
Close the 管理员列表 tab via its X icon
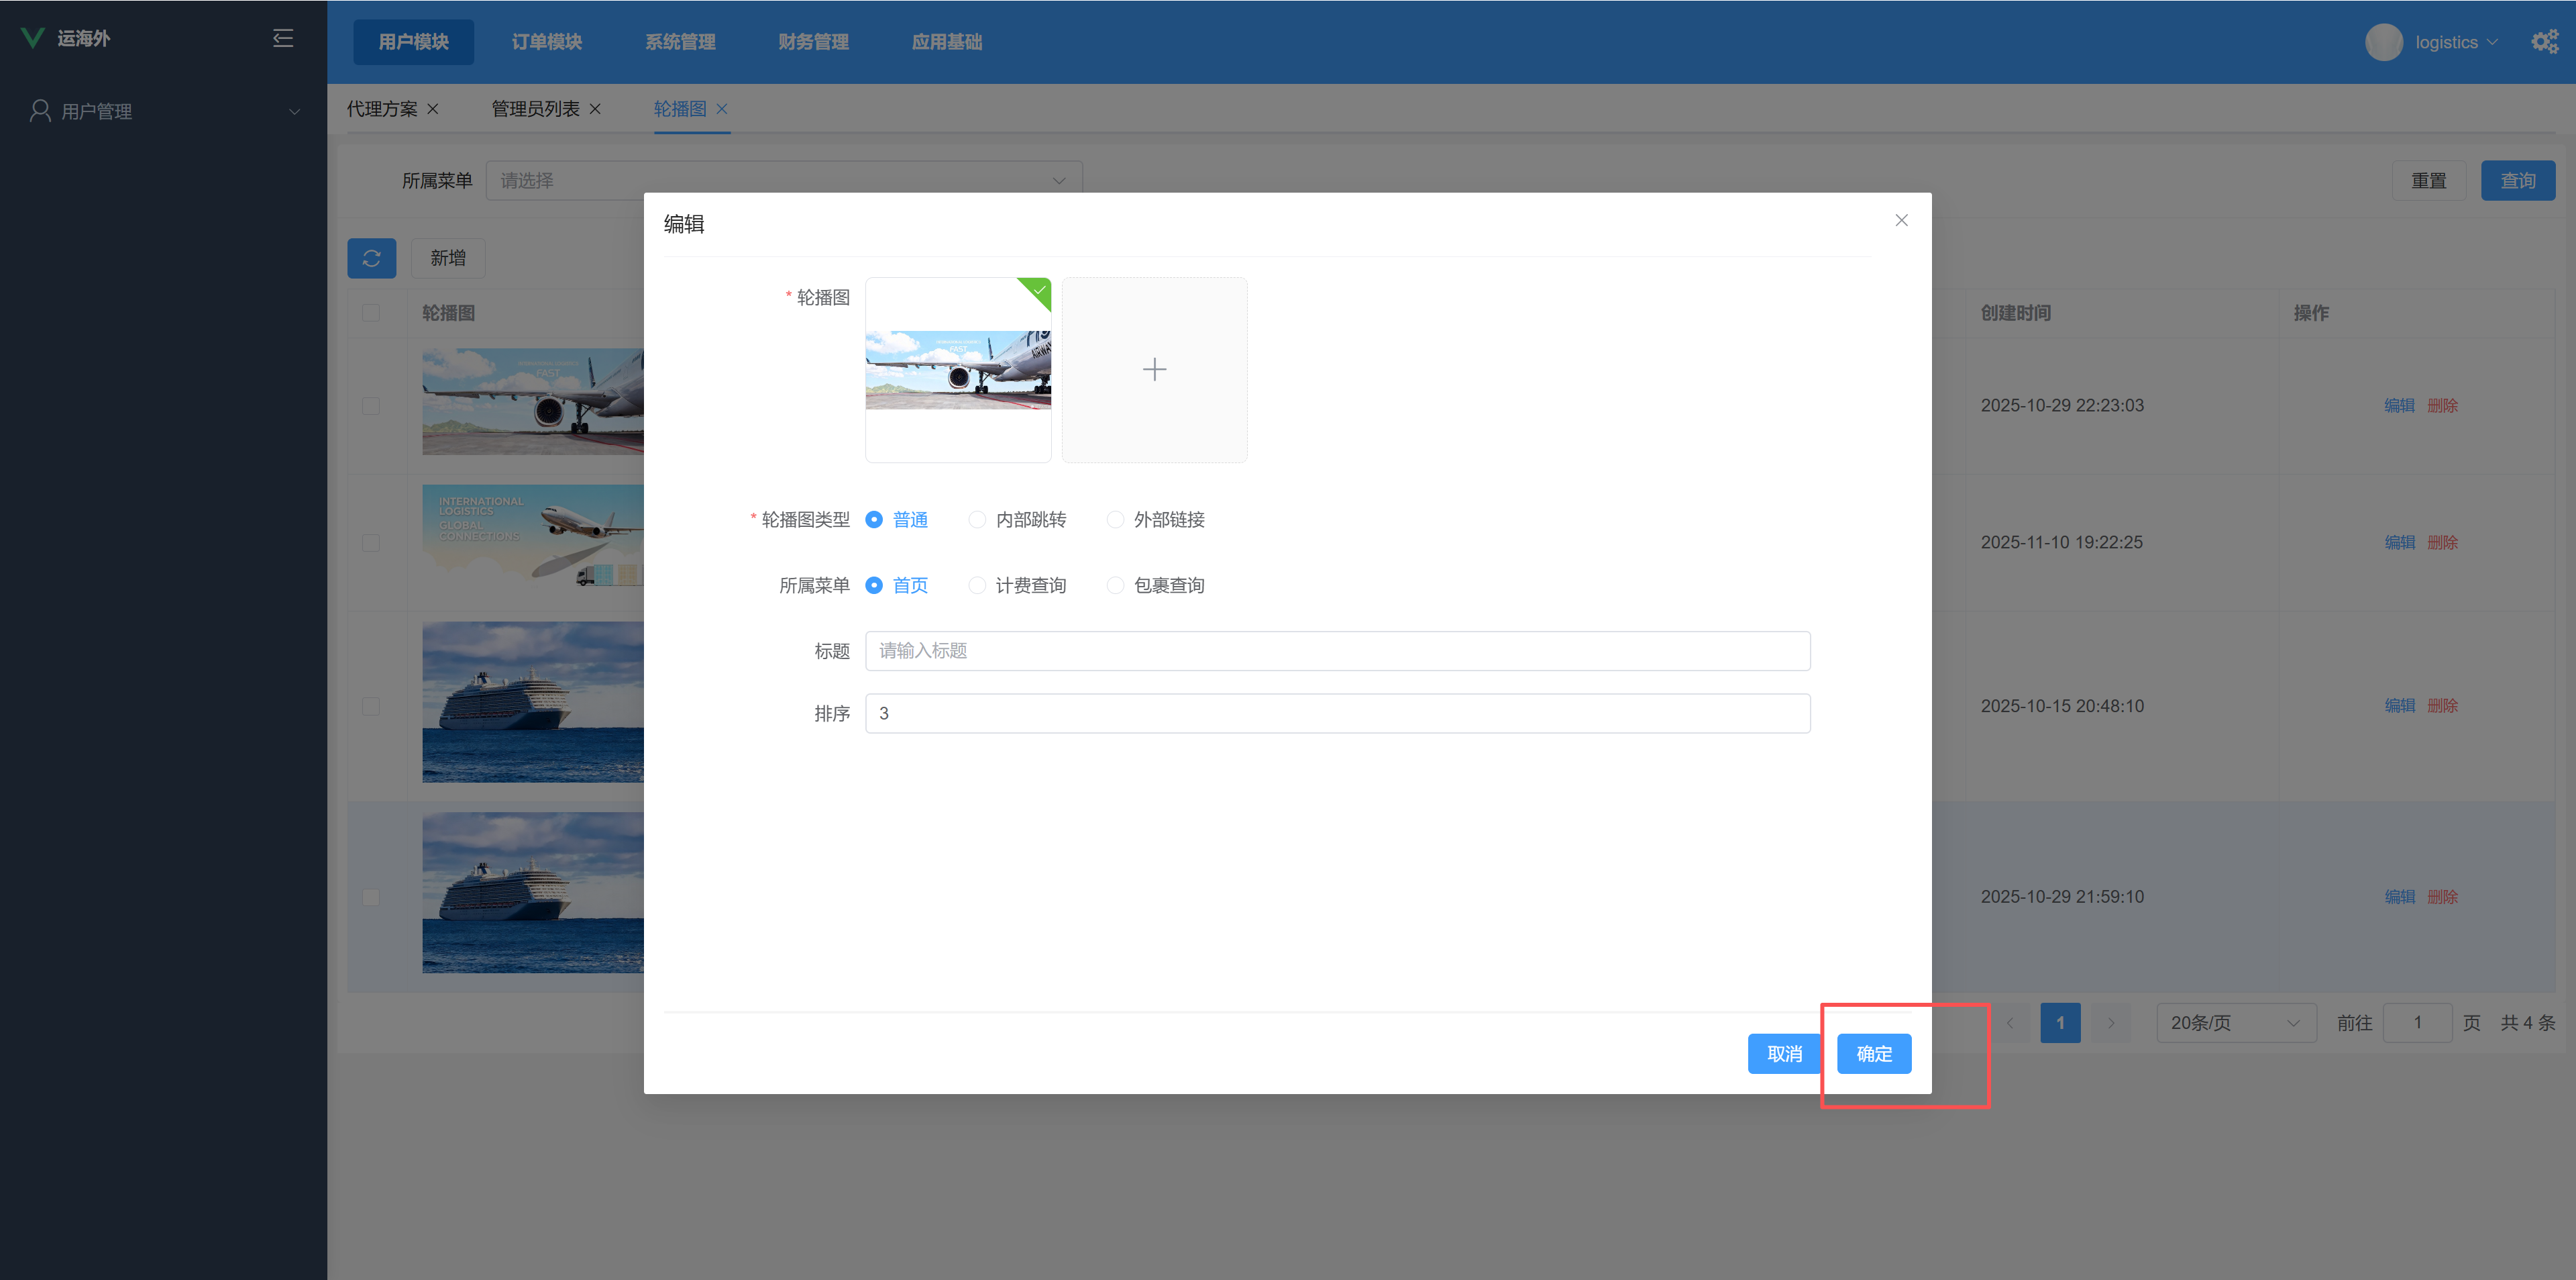coord(595,109)
